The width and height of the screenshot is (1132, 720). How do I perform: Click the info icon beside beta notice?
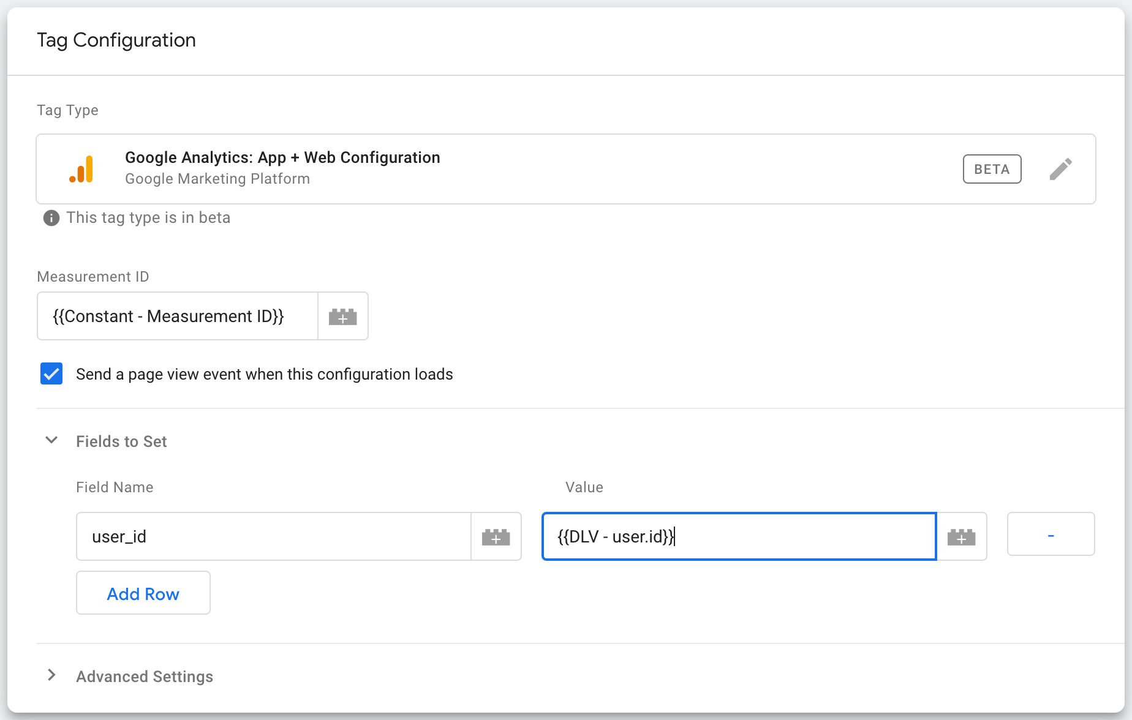point(51,218)
